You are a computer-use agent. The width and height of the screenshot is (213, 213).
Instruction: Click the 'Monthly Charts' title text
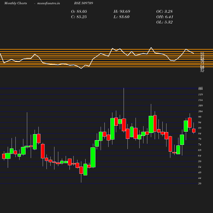16,3
